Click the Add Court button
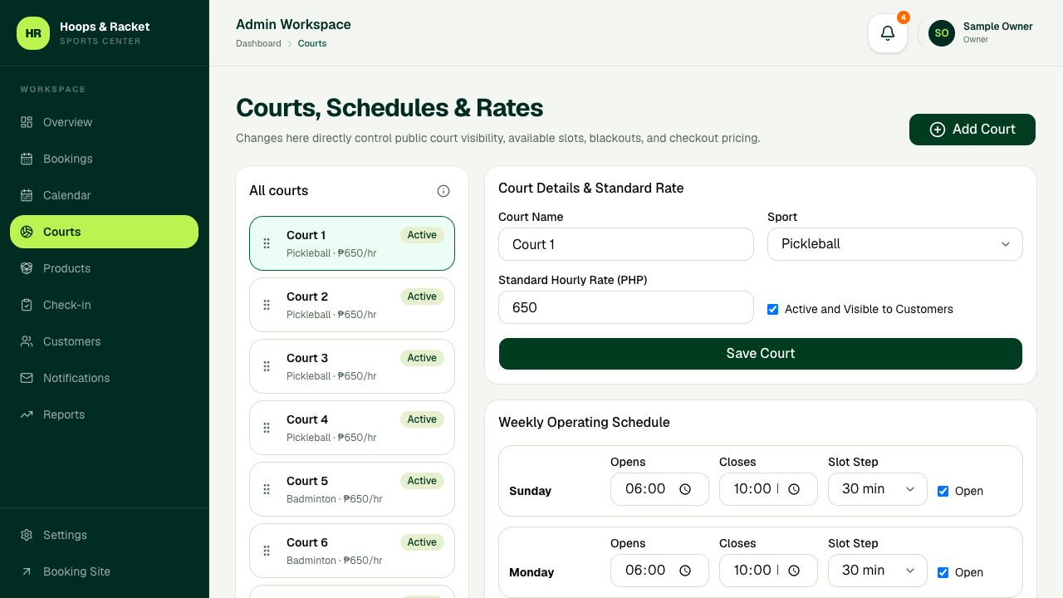Viewport: 1063px width, 598px height. point(972,130)
